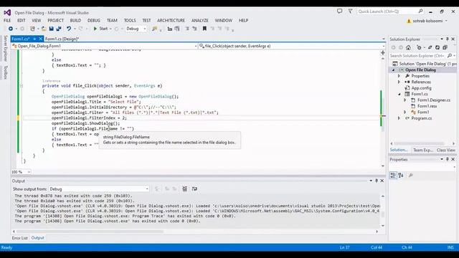
Task: Switch to the Class View tab
Action: pos(445,150)
